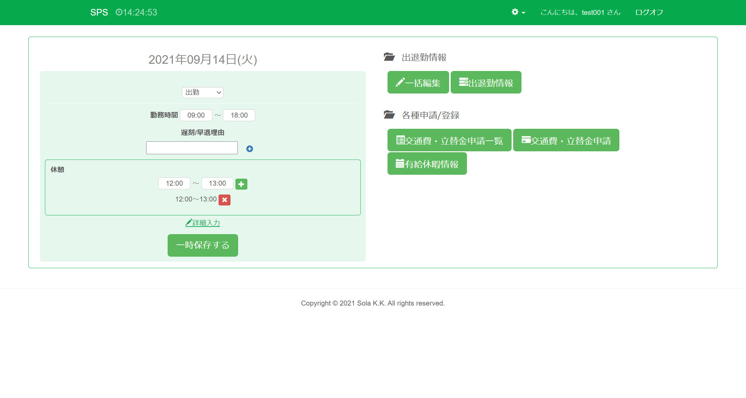Image resolution: width=746 pixels, height=398 pixels.
Task: Click the 詳細入力 detail input link
Action: [x=203, y=223]
